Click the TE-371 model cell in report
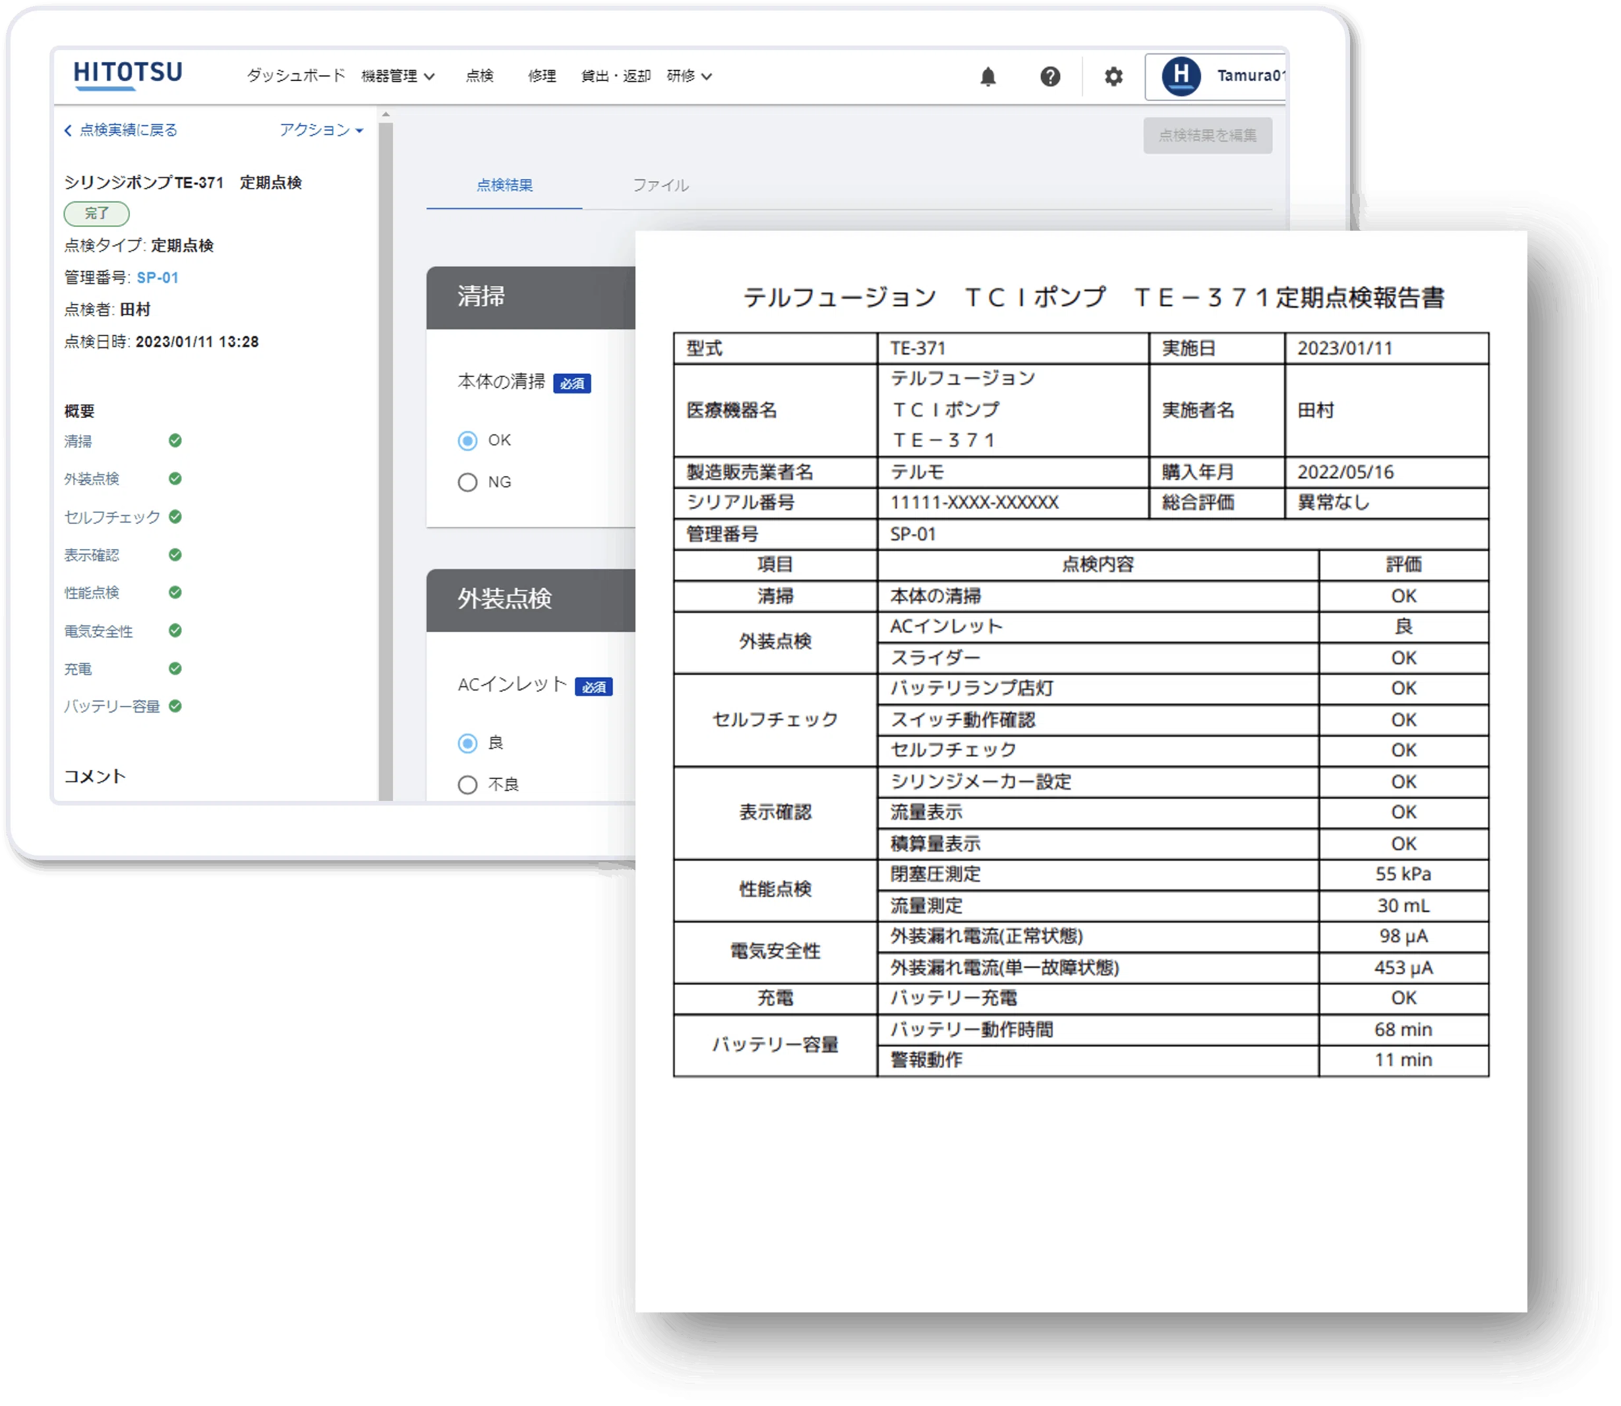 [1012, 347]
